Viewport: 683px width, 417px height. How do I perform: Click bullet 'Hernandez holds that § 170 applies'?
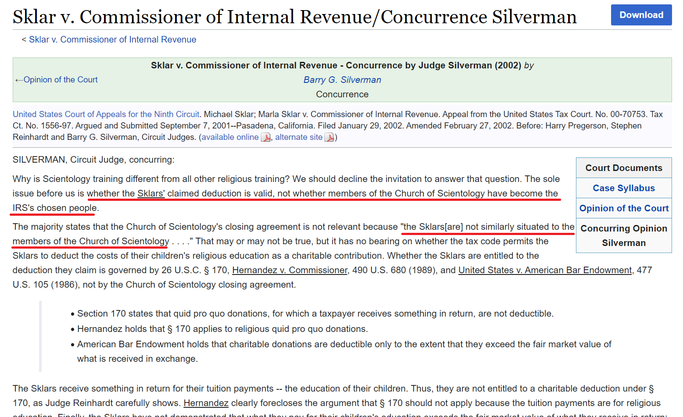click(222, 329)
